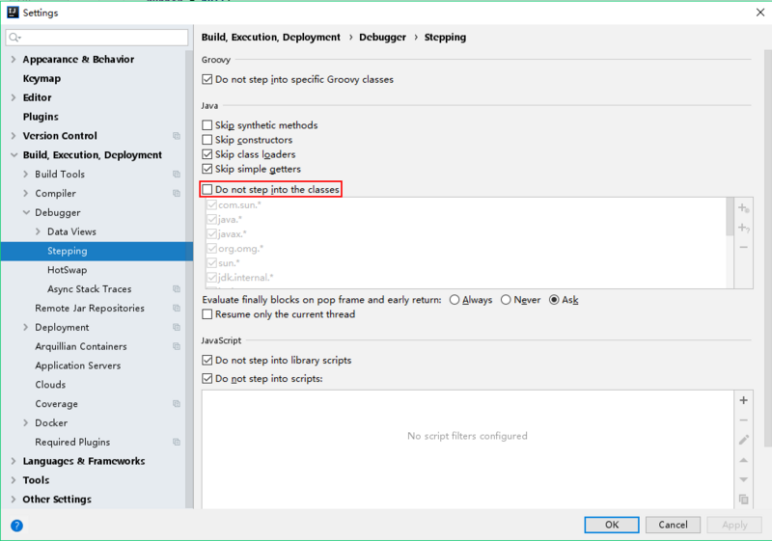
Task: Toggle Do not step into library scripts
Action: (207, 361)
